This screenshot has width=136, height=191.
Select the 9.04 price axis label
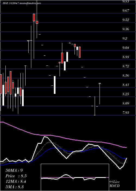[x=126, y=48]
